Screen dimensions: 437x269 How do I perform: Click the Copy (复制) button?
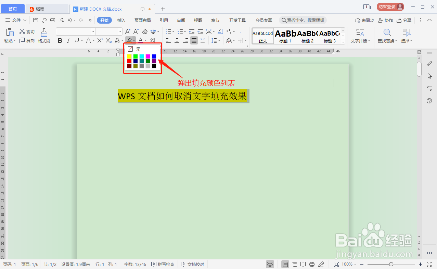click(27, 40)
